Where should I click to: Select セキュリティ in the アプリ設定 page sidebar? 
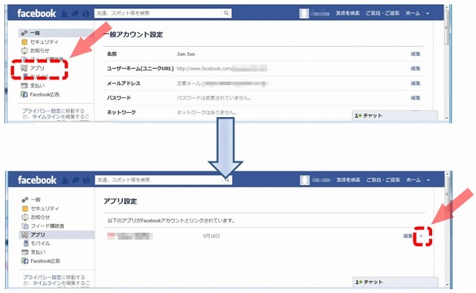(x=45, y=208)
